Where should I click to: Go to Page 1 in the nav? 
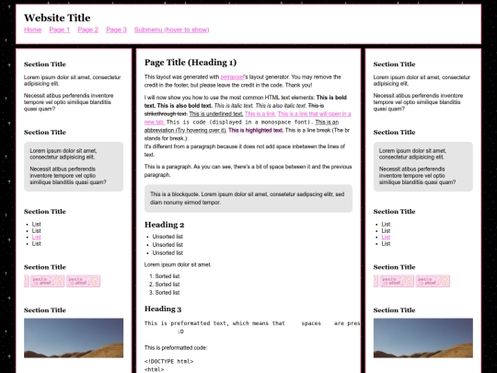59,29
